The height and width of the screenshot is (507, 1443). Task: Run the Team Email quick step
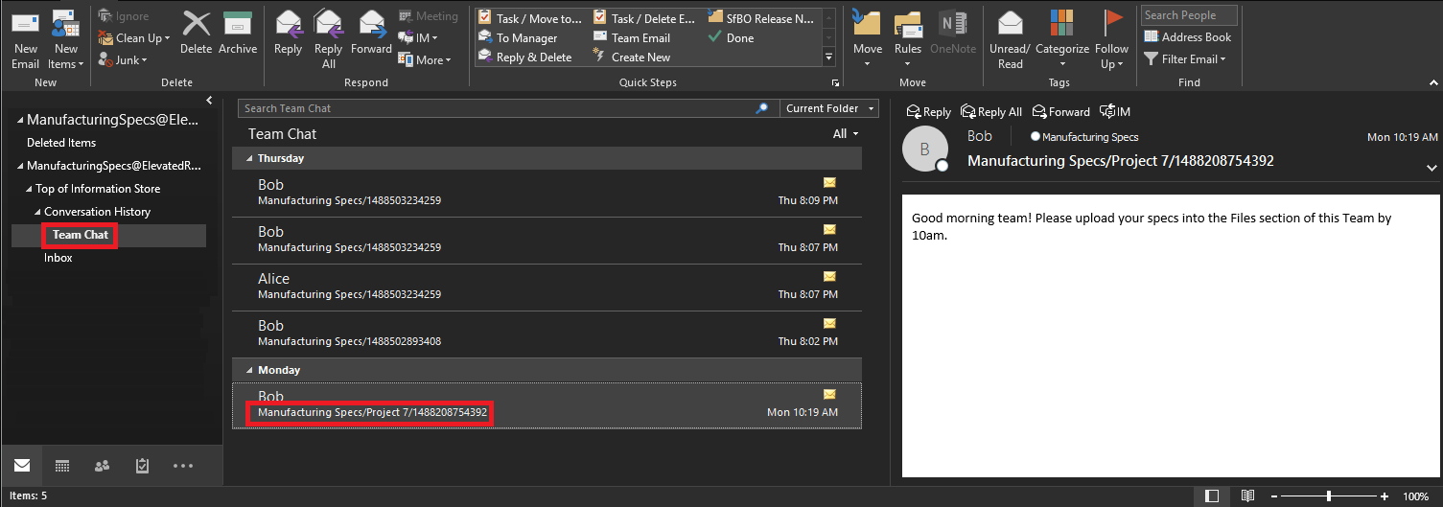(x=632, y=38)
